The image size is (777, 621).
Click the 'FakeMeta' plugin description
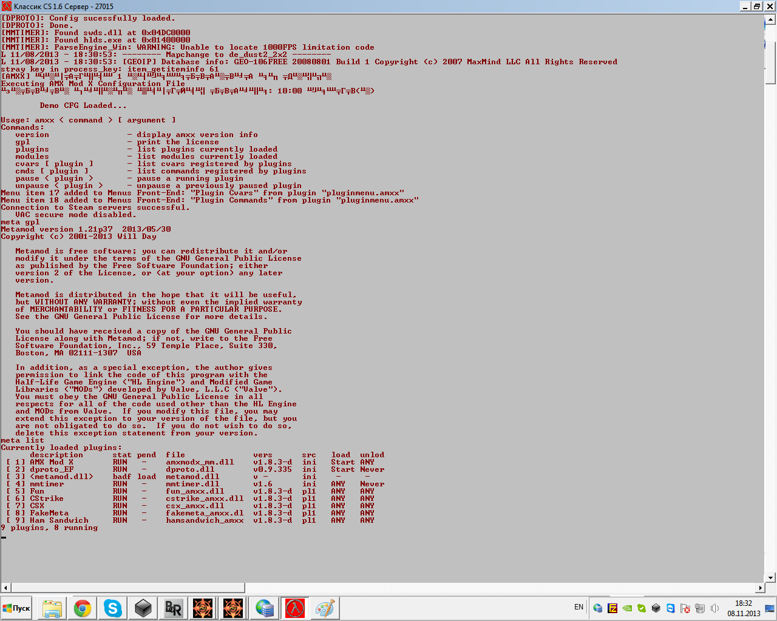tap(49, 513)
